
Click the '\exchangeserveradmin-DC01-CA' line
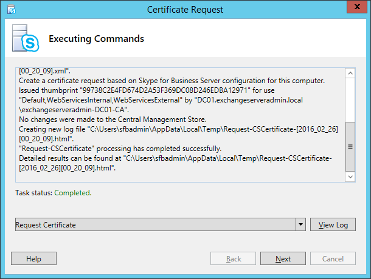point(74,110)
